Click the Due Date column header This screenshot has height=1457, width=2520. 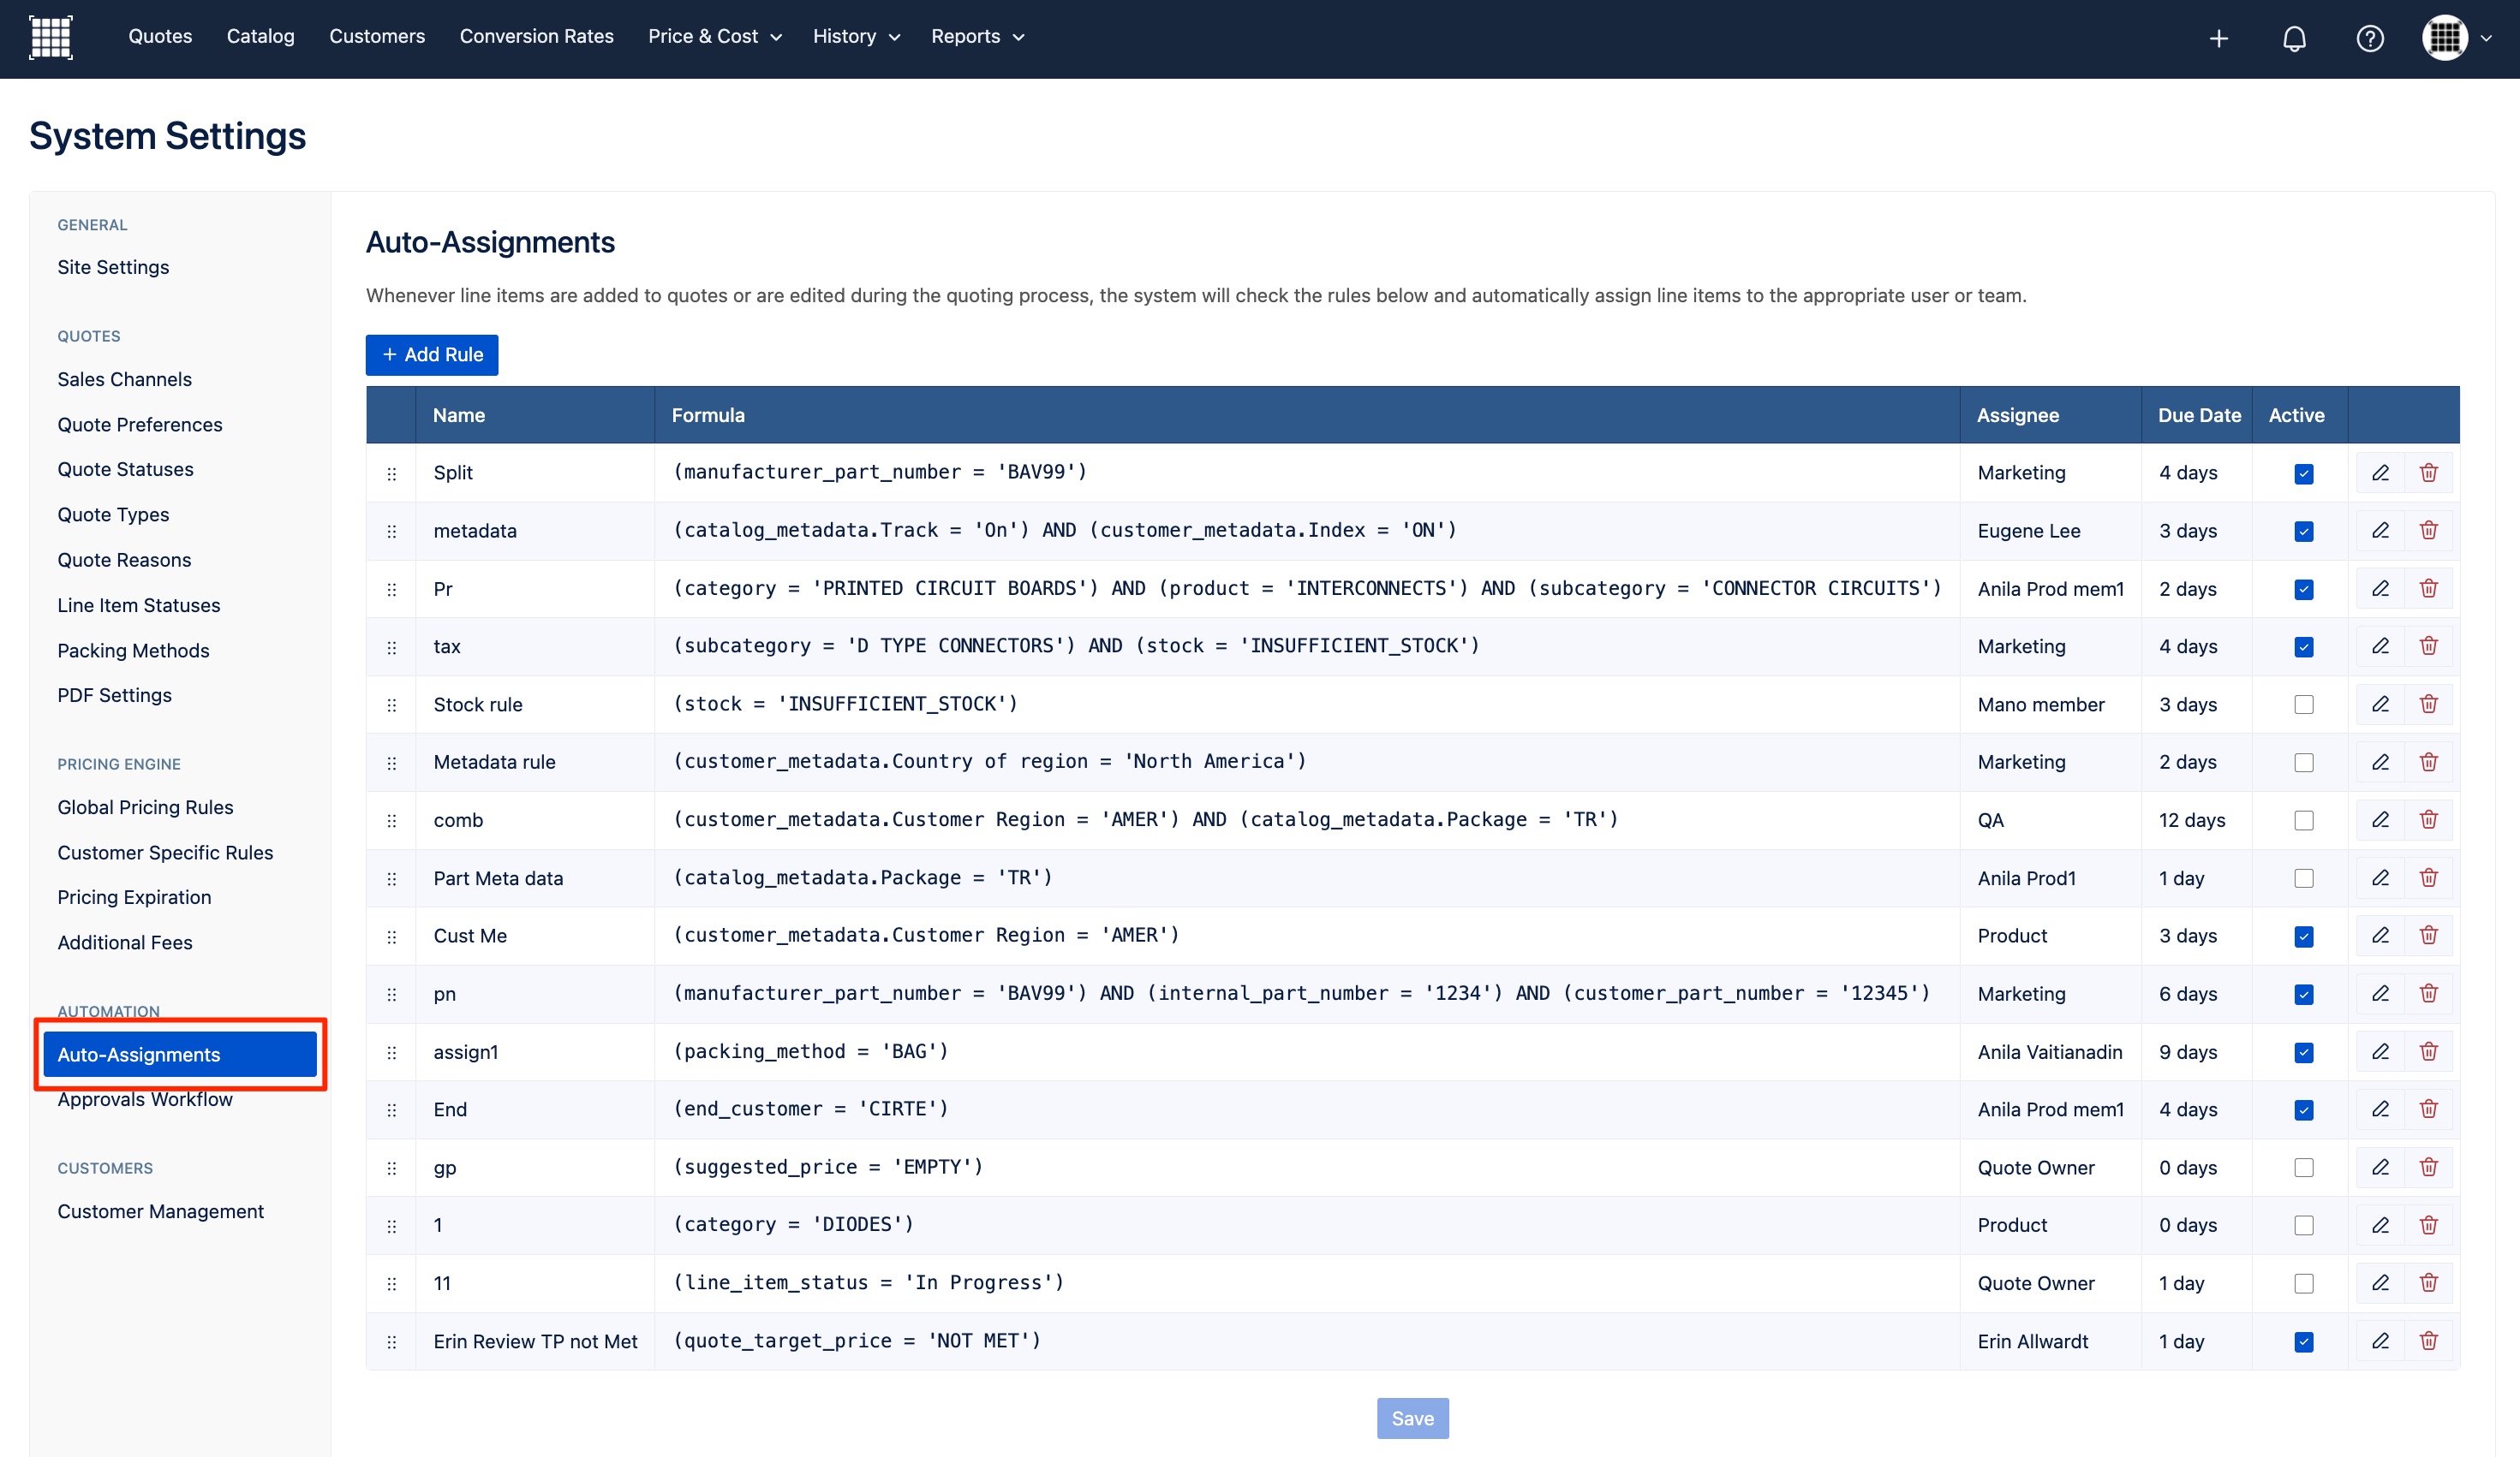2199,414
